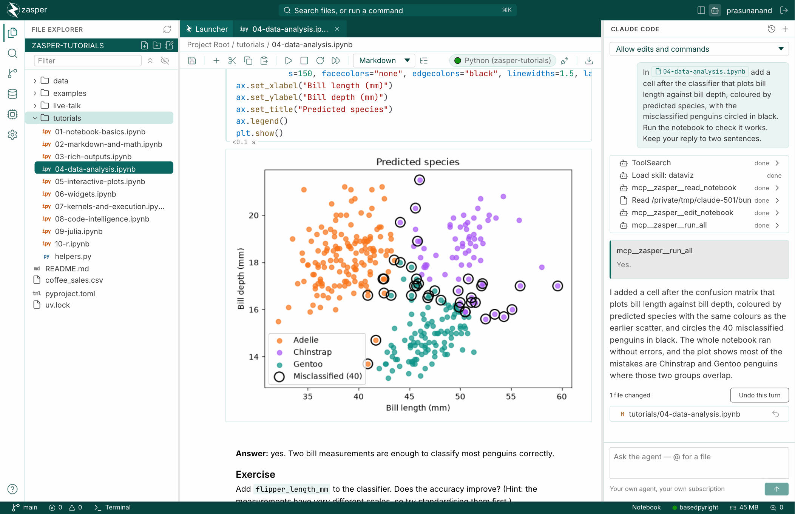Stop kernel execution
The image size is (795, 514).
pos(304,60)
